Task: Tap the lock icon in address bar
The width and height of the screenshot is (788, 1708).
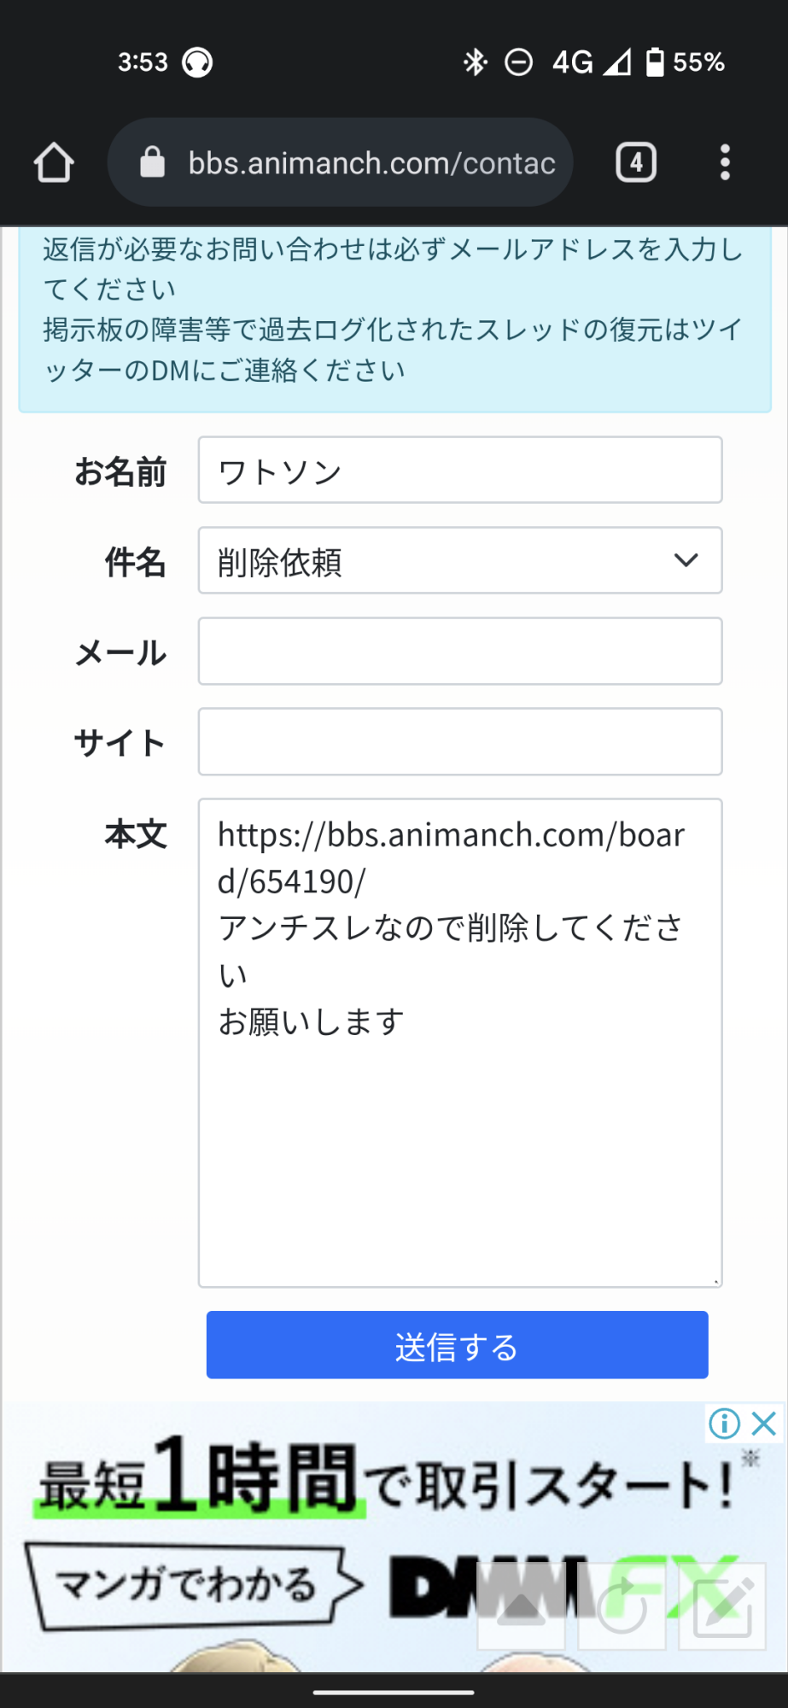Action: point(152,162)
